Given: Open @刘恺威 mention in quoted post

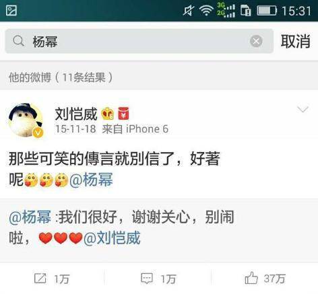Looking at the screenshot, I should (112, 238).
